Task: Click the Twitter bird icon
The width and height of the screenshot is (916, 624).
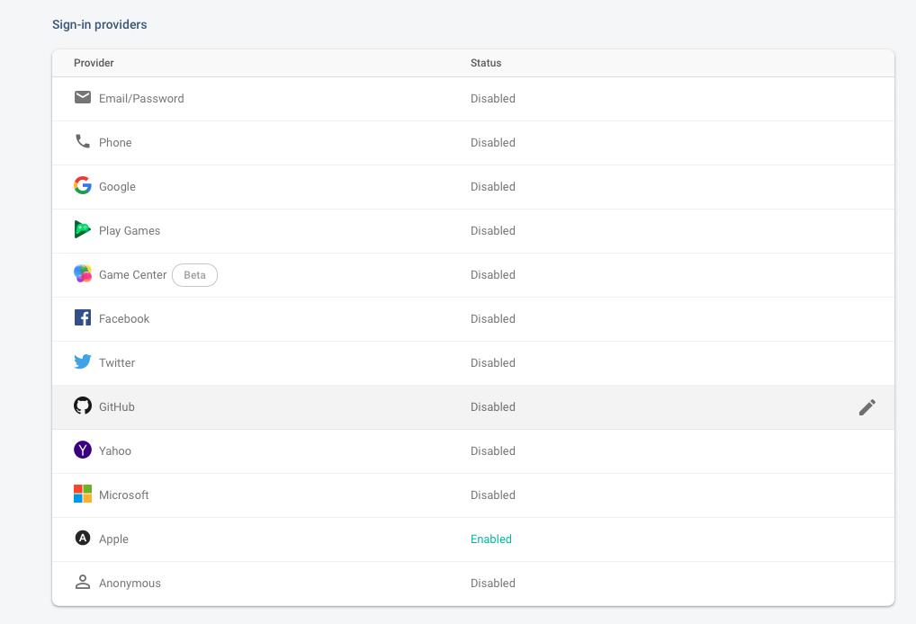Action: click(x=83, y=361)
